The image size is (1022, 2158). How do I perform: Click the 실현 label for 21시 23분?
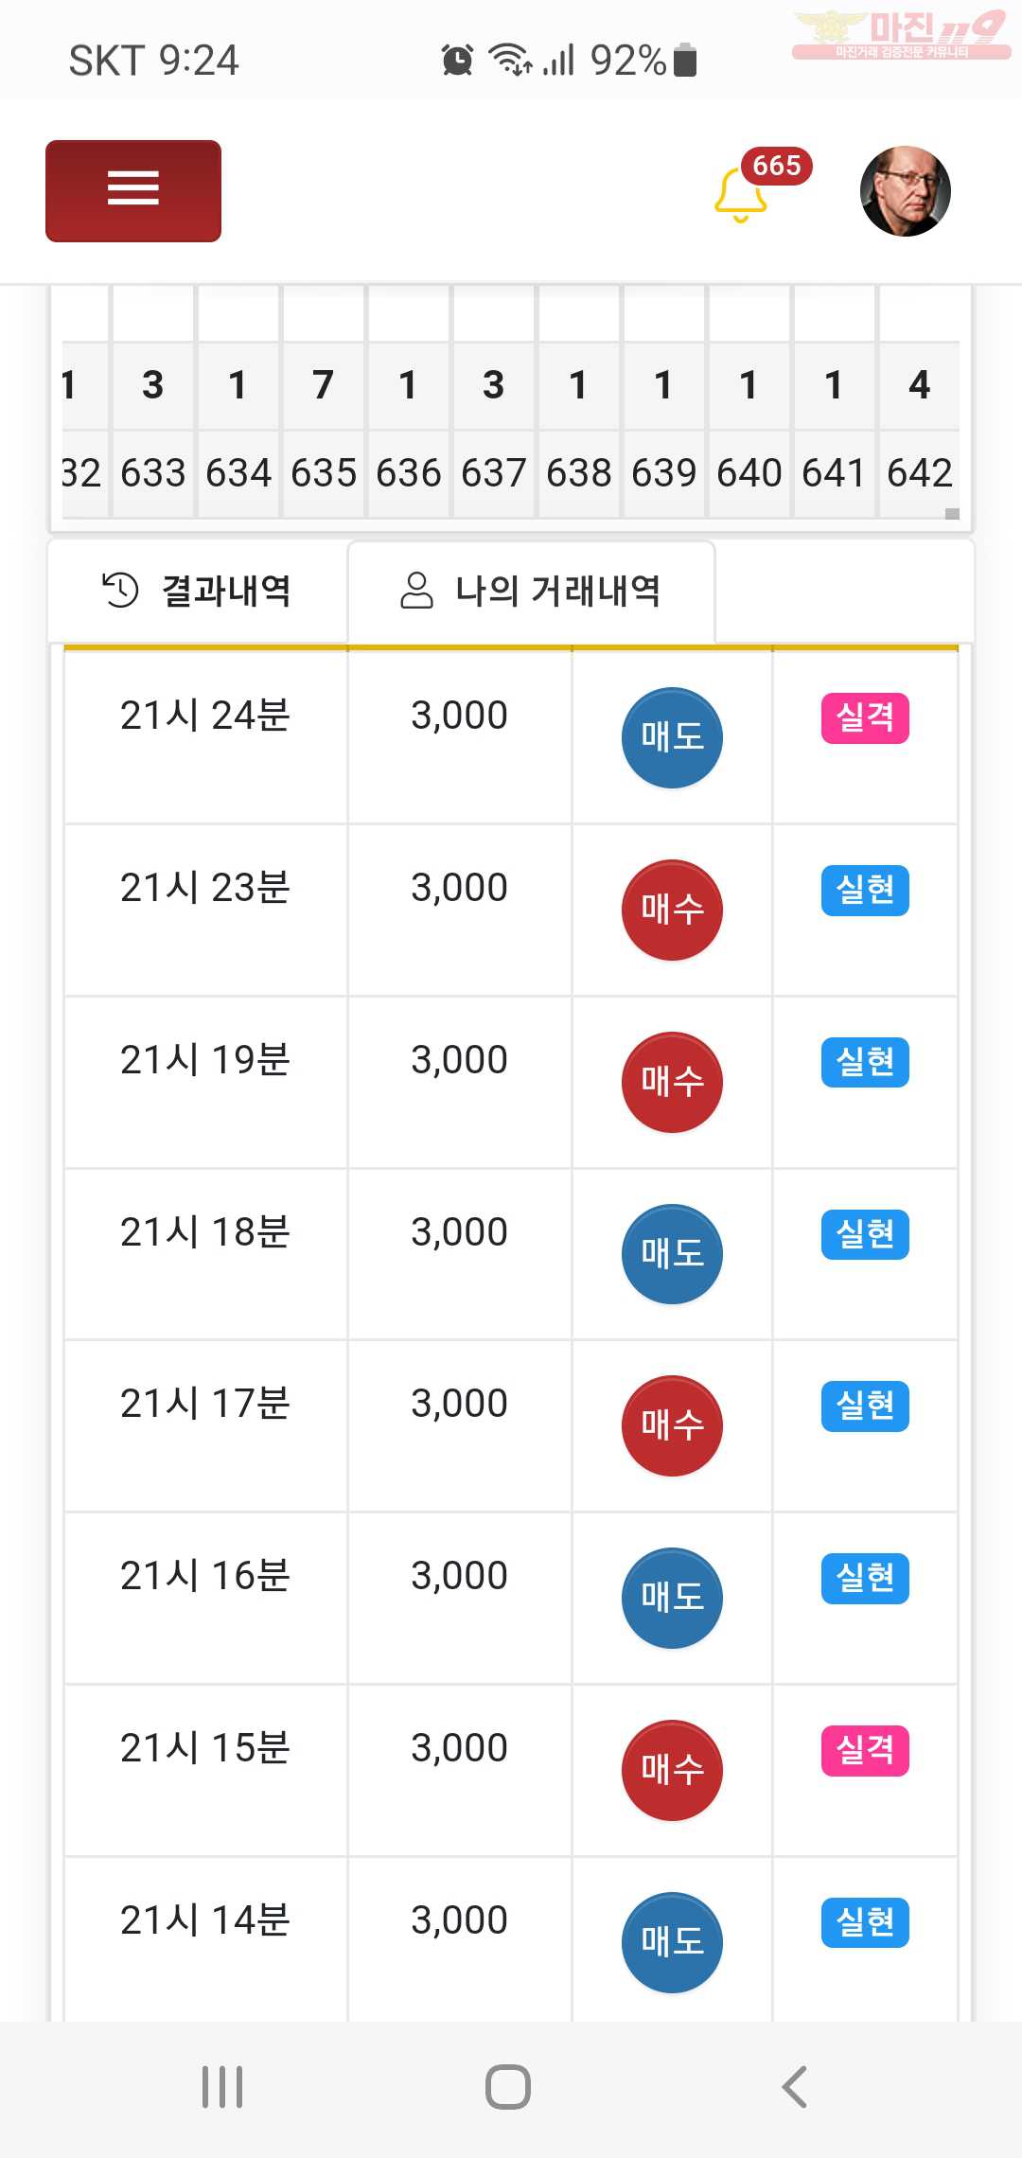(865, 890)
